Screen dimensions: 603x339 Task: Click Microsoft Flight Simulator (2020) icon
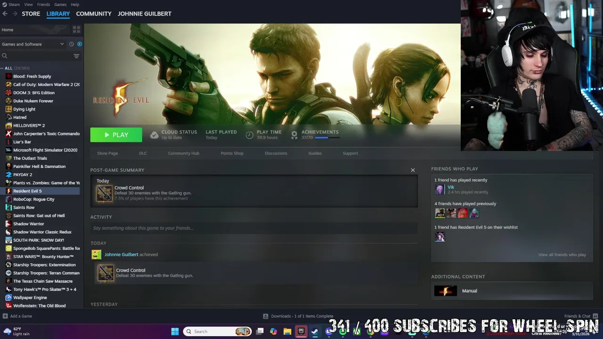pyautogui.click(x=8, y=150)
